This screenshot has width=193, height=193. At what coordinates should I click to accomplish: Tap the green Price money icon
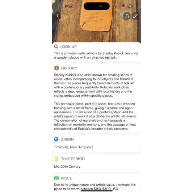(56, 178)
